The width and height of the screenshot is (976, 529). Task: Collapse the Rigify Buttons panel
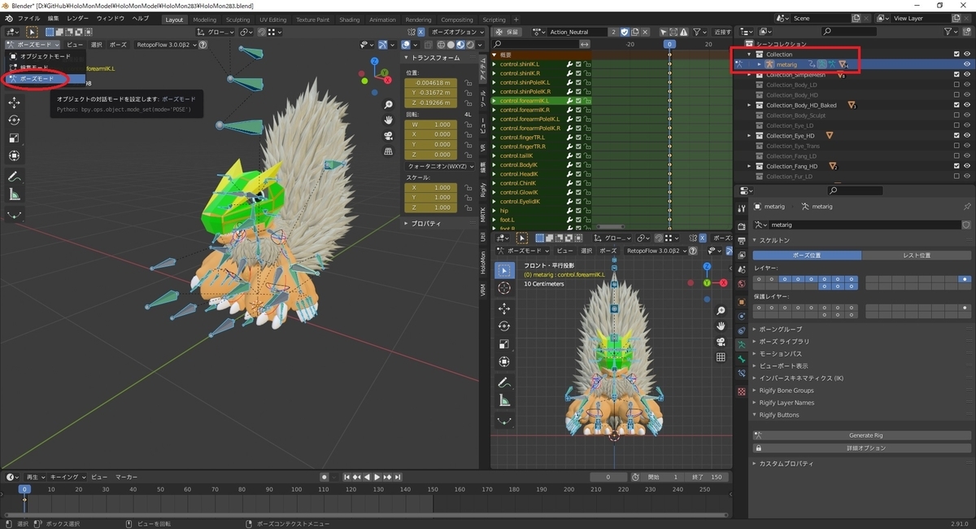coord(778,415)
